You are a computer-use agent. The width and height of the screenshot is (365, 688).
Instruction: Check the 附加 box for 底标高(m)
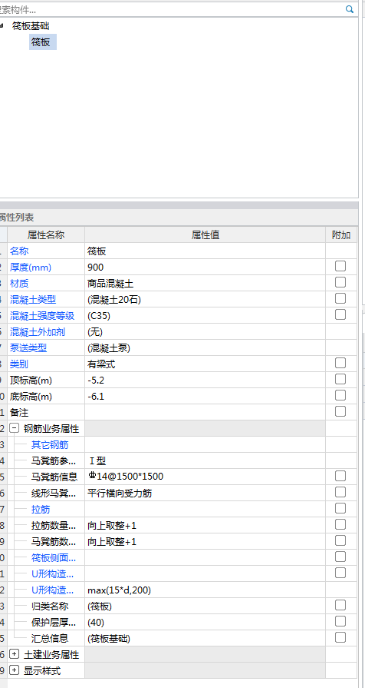[x=340, y=395]
